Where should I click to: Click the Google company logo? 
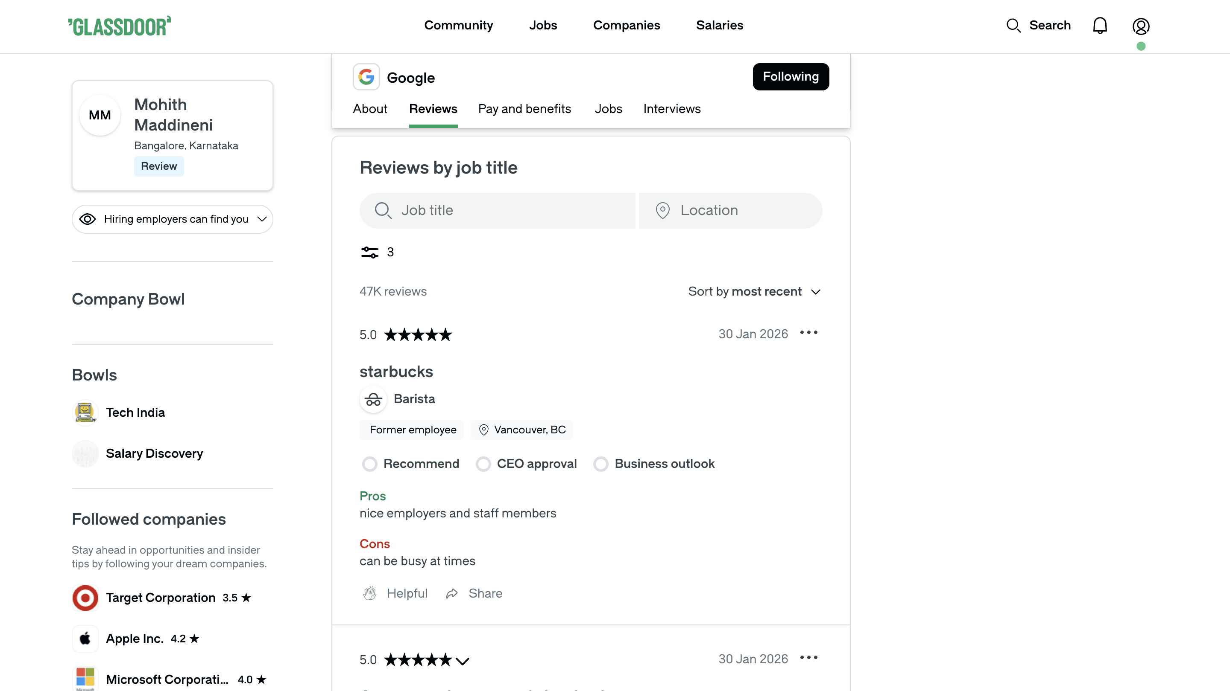366,76
